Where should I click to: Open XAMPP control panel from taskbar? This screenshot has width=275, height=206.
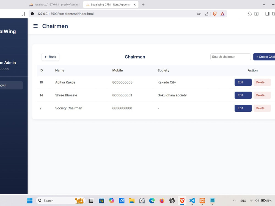[202, 201]
